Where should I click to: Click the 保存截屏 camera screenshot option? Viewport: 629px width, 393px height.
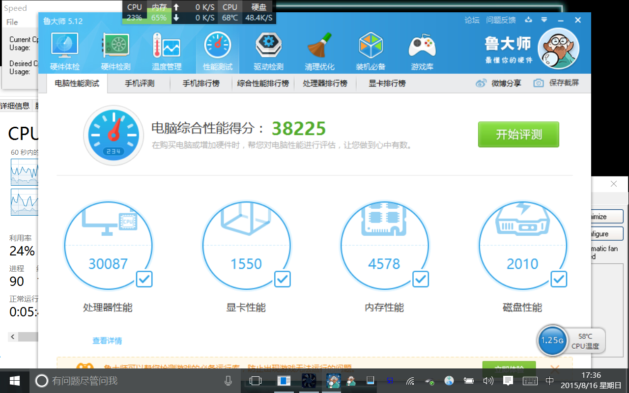(x=556, y=83)
